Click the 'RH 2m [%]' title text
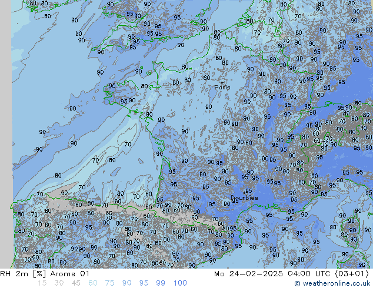Screen dimensions: 373x288 [x=23, y=274]
